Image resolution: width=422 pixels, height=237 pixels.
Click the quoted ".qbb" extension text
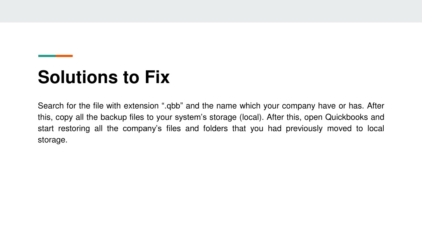tap(172, 106)
